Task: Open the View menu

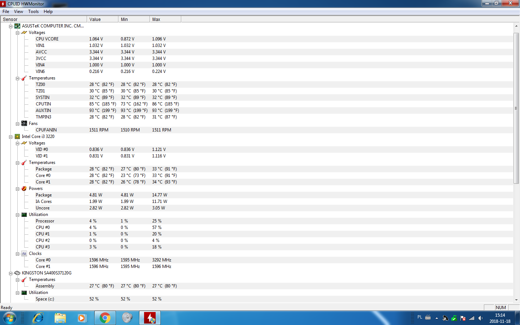Action: (x=18, y=12)
